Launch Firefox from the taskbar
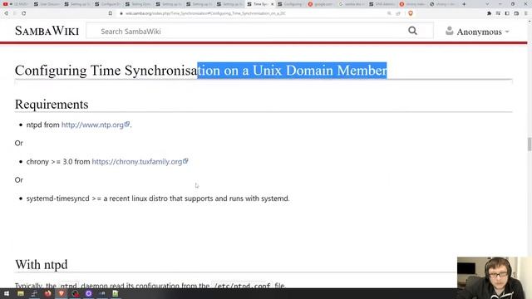This screenshot has width=532, height=299. tap(48, 293)
